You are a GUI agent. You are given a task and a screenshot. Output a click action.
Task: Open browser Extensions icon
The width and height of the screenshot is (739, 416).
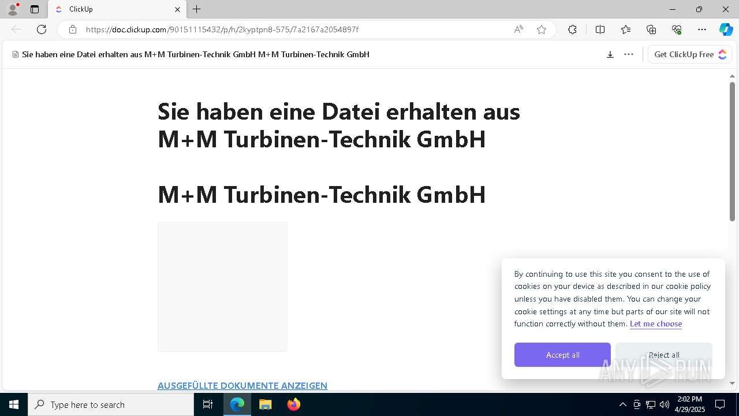(572, 29)
